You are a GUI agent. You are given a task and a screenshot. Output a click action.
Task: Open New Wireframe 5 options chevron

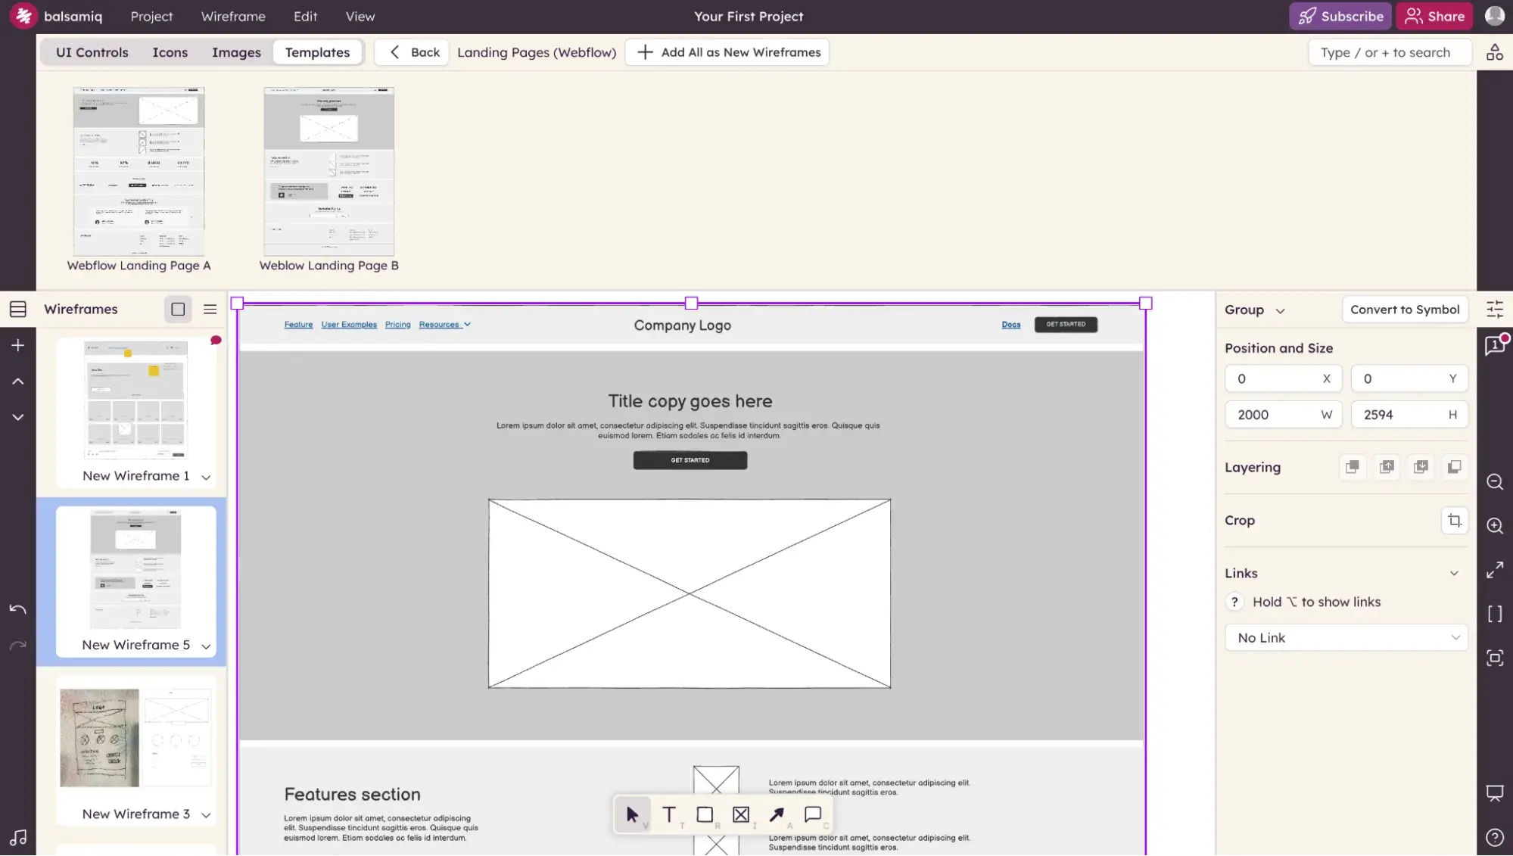(206, 646)
